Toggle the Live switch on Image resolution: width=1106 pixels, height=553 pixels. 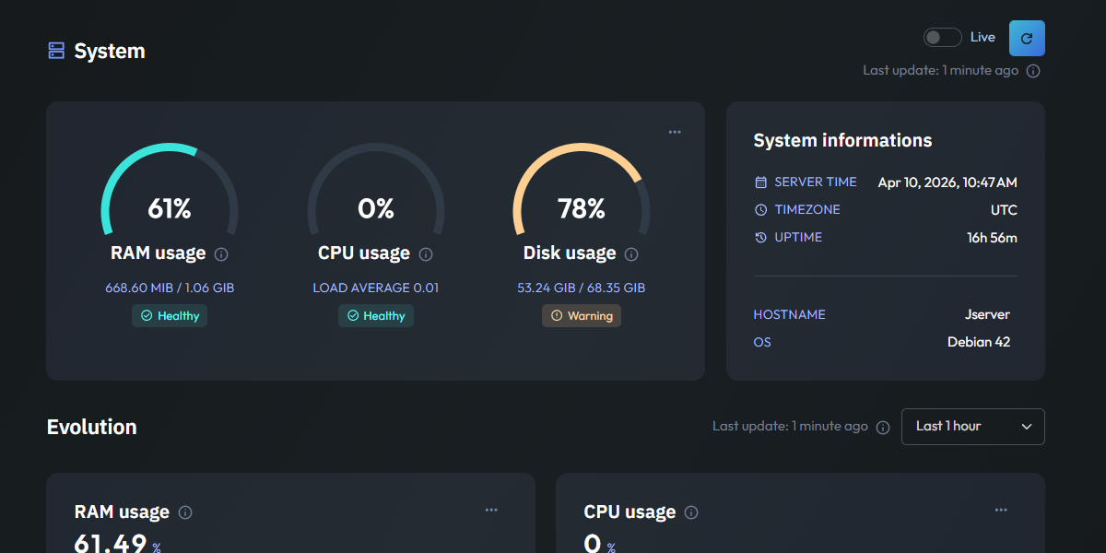click(x=943, y=37)
